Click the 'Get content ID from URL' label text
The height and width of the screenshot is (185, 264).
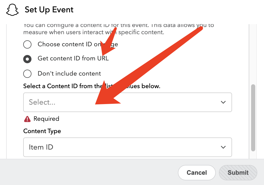coord(73,59)
